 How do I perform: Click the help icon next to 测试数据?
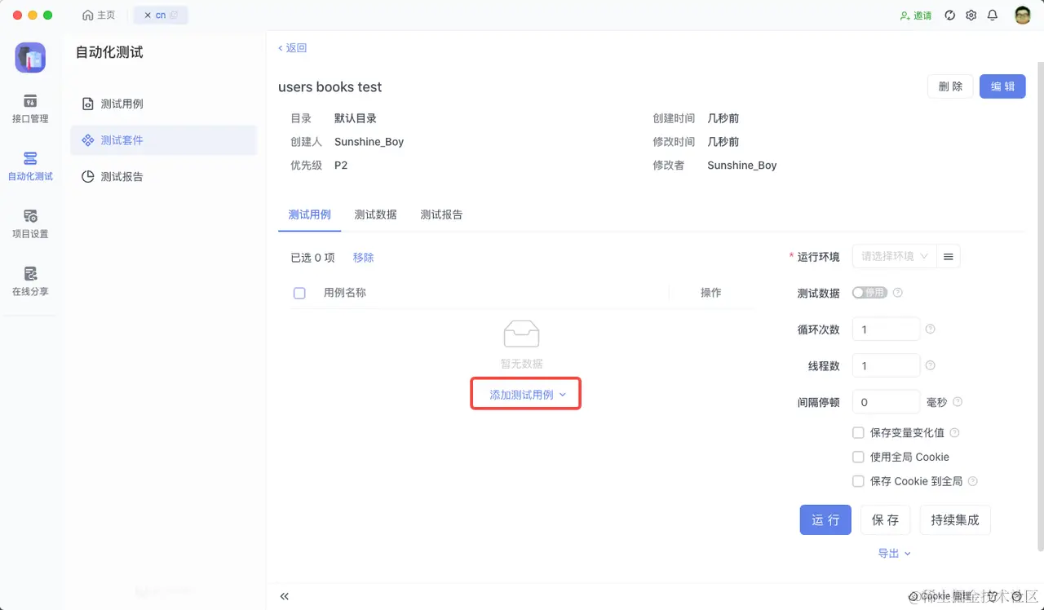click(x=898, y=293)
